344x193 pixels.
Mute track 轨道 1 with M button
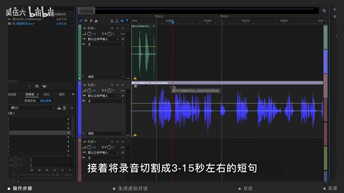click(x=112, y=28)
